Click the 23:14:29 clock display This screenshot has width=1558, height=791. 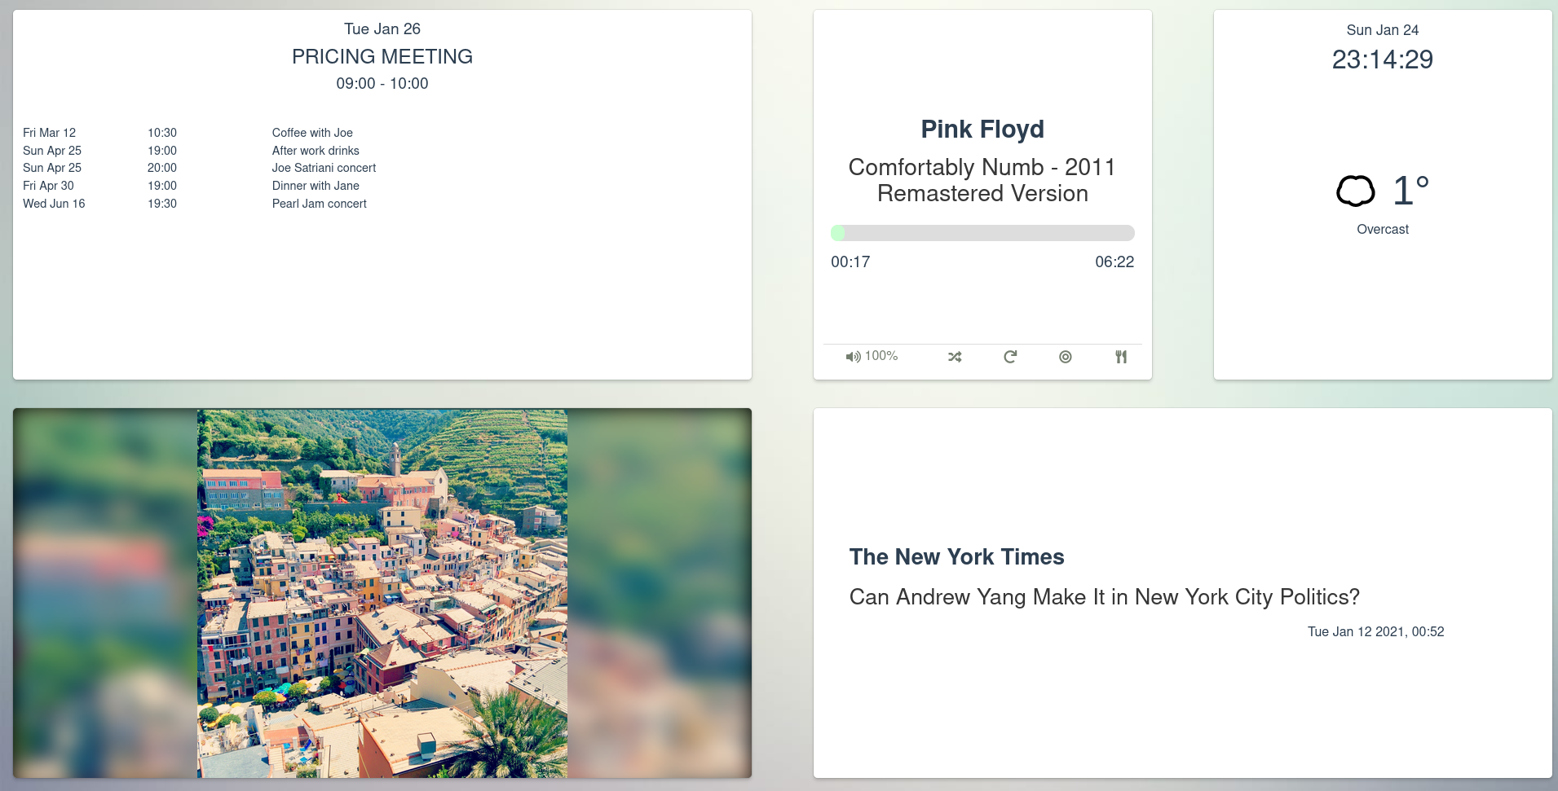point(1382,59)
